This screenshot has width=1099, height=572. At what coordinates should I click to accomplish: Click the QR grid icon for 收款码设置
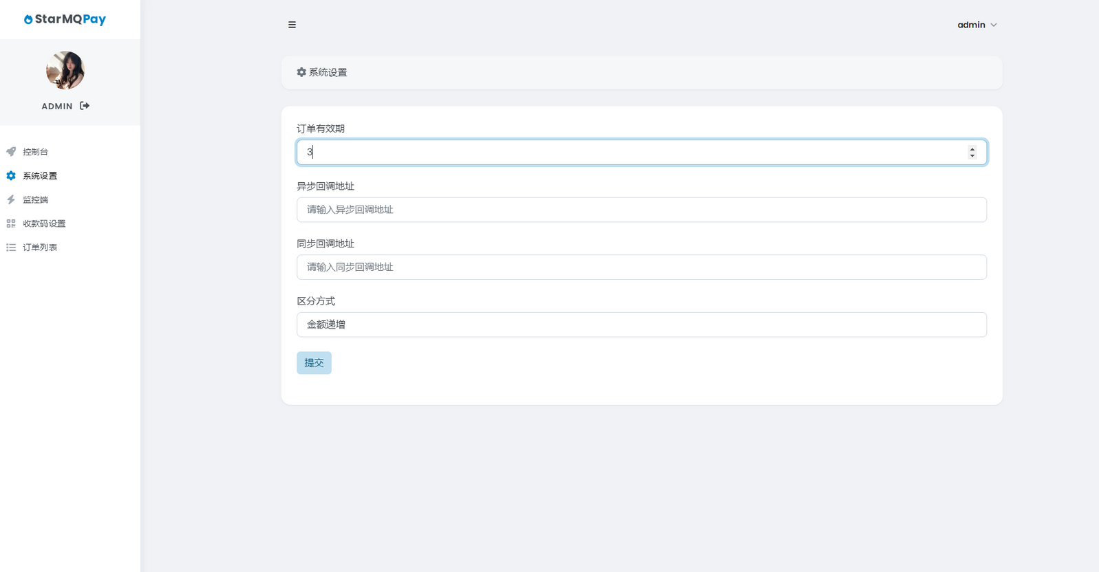(x=11, y=223)
